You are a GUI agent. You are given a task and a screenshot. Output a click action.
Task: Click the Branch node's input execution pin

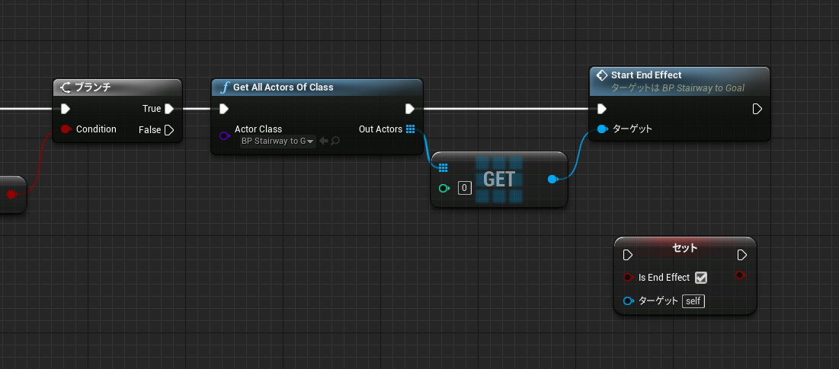click(x=66, y=109)
